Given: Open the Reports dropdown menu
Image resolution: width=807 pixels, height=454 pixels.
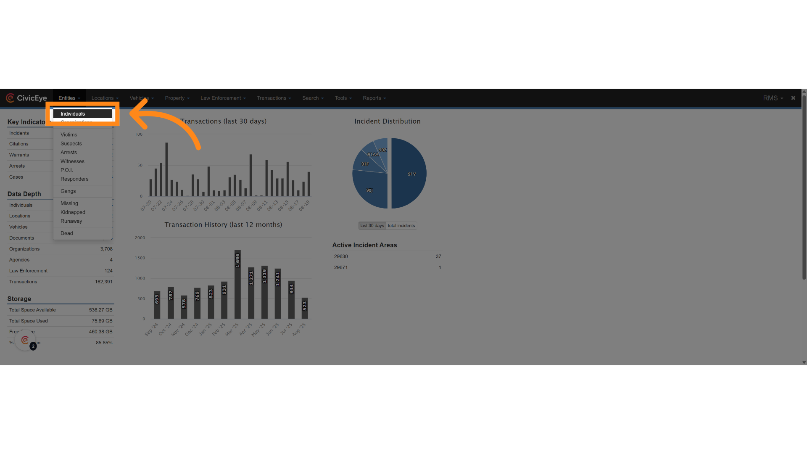Looking at the screenshot, I should tap(374, 98).
